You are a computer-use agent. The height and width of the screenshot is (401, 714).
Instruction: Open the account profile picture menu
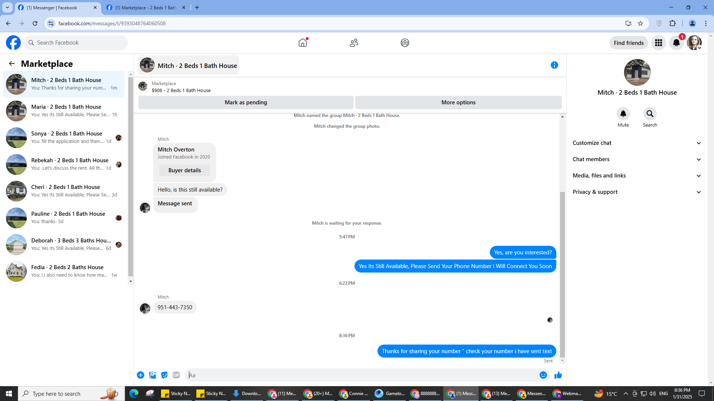694,43
